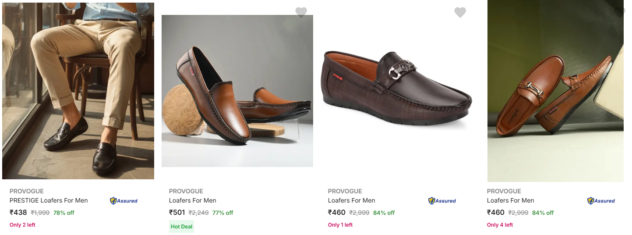
Task: Click Only 2 left stock notice
Action: (x=22, y=225)
